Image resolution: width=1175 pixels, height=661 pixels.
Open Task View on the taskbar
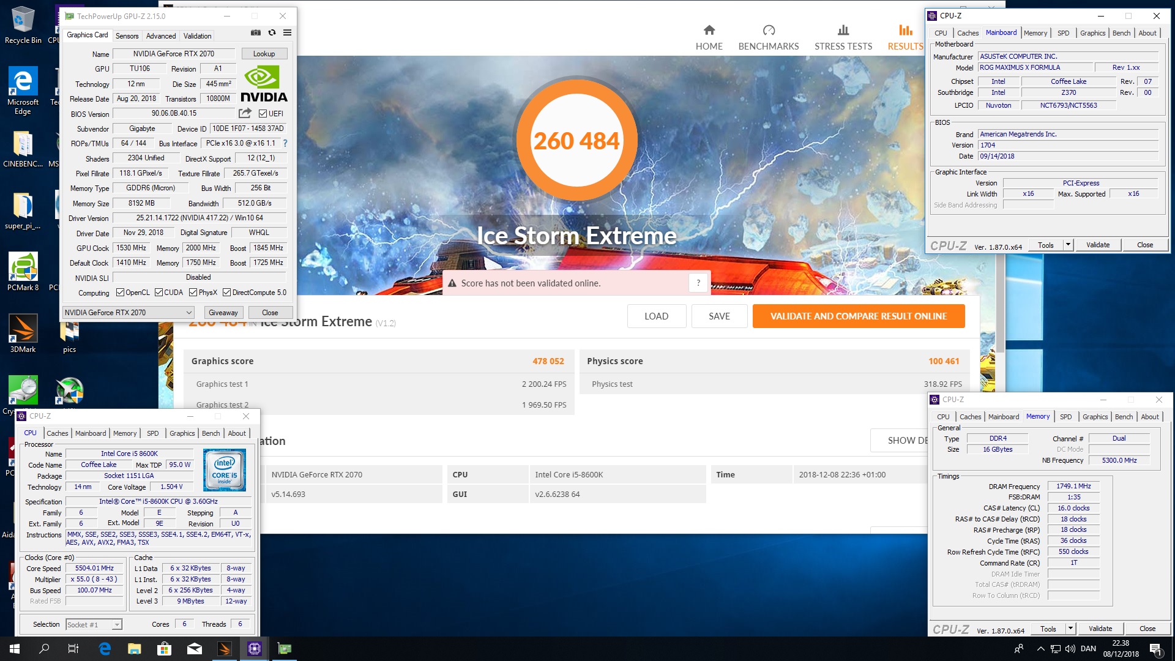click(x=73, y=649)
